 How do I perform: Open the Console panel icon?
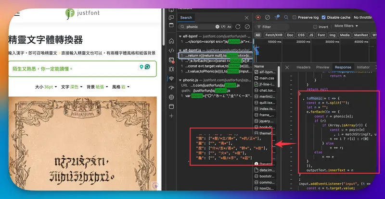pos(171,60)
